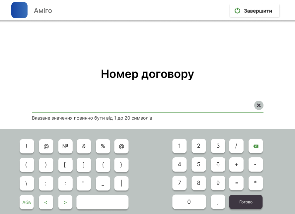Click the blue Аміго logo square
The image size is (295, 214).
pyautogui.click(x=19, y=10)
